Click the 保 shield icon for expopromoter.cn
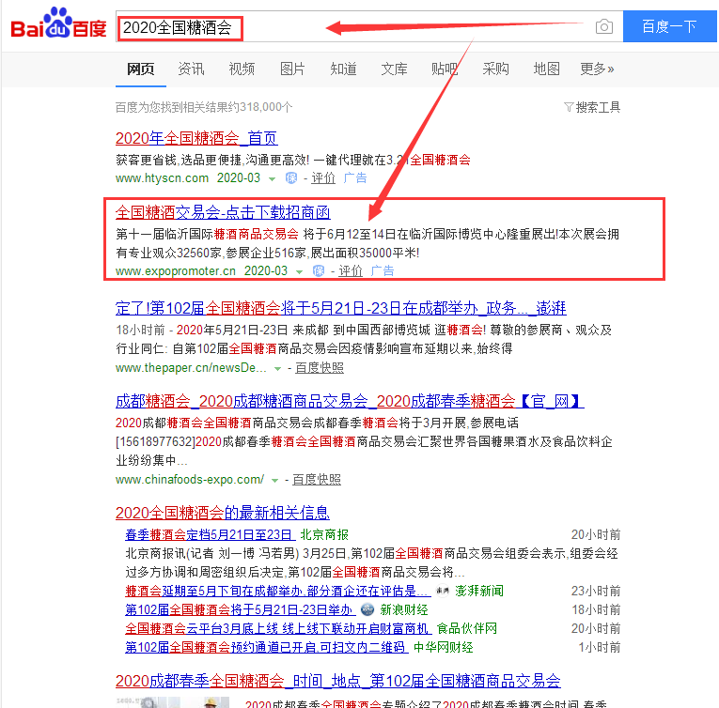The image size is (719, 708). click(319, 270)
